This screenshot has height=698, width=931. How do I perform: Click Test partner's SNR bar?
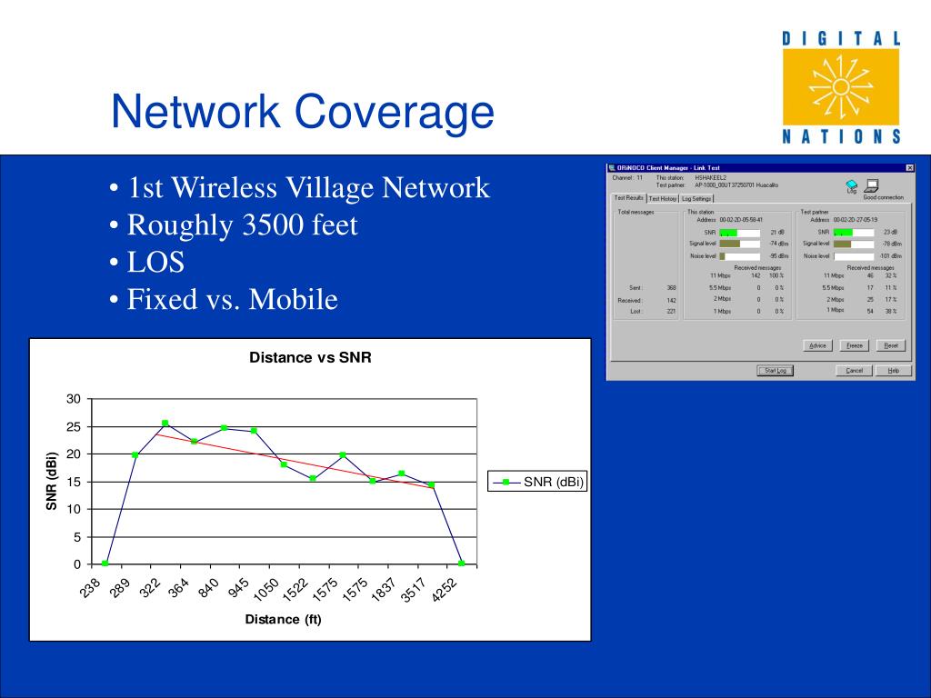854,233
